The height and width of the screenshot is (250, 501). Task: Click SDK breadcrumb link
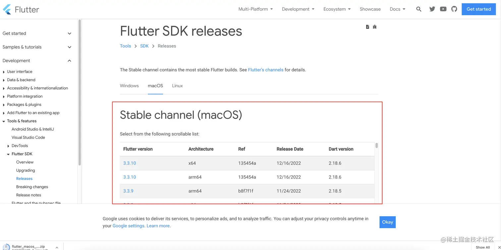tap(144, 46)
